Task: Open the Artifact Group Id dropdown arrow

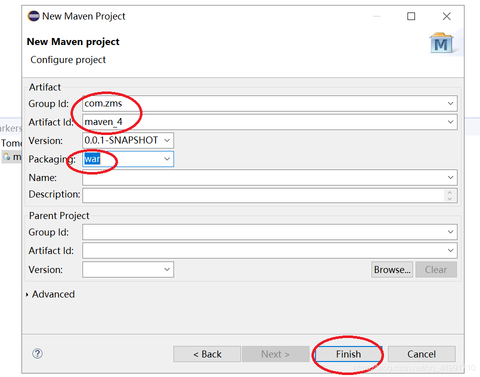Action: [x=450, y=103]
